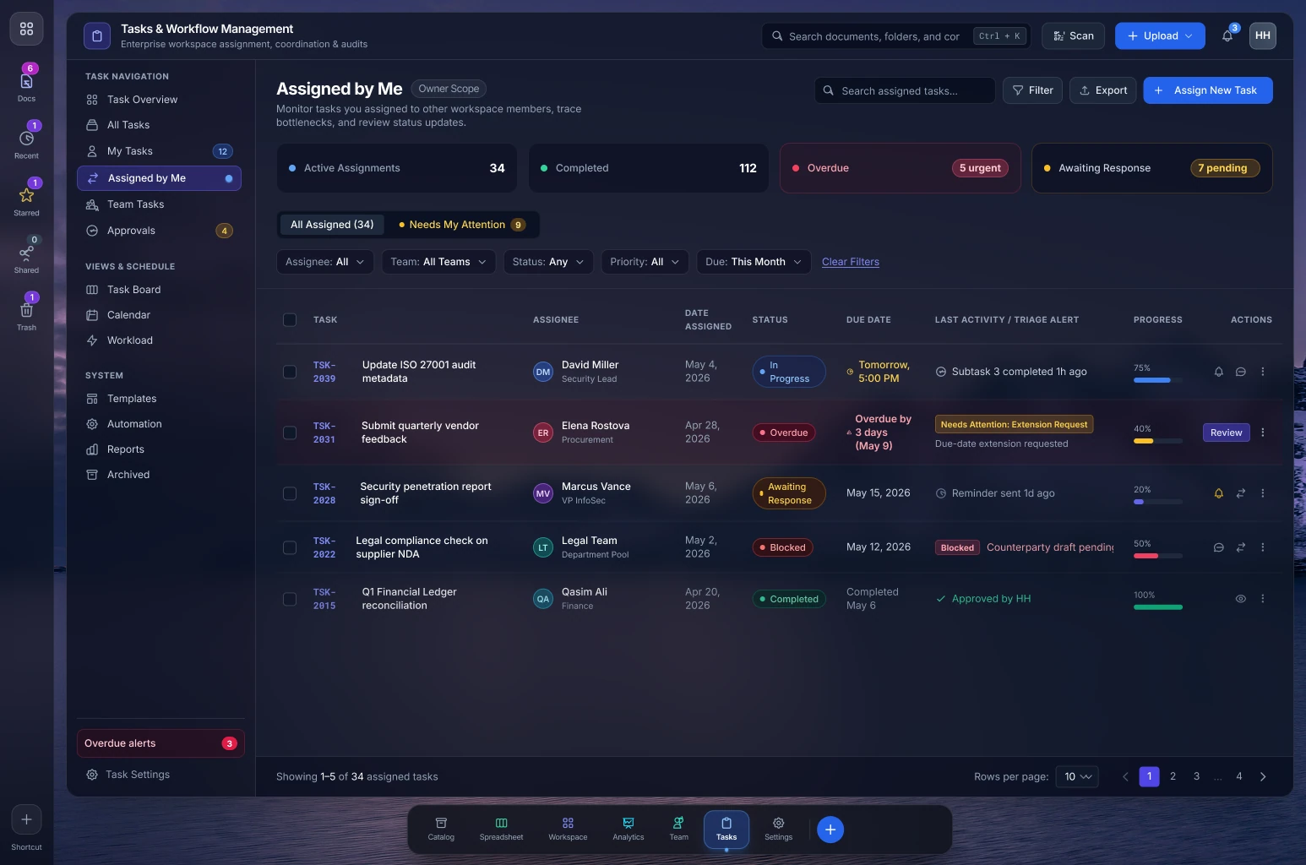This screenshot has height=865, width=1306.
Task: Open the Assignee: All dropdown
Action: (325, 262)
